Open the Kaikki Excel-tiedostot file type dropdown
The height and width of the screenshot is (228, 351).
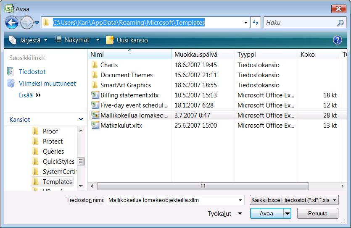pos(294,200)
